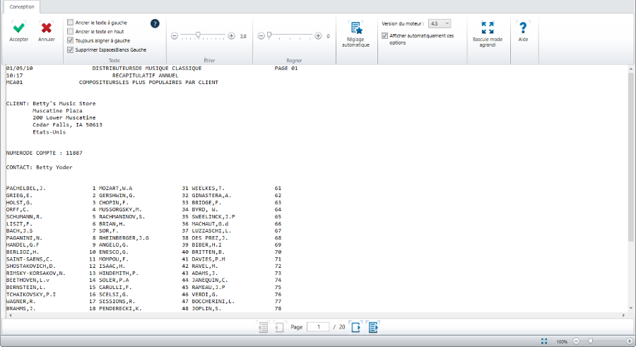636x347 pixels.
Task: Uncheck Toujours aligner à gauche
Action: point(70,41)
